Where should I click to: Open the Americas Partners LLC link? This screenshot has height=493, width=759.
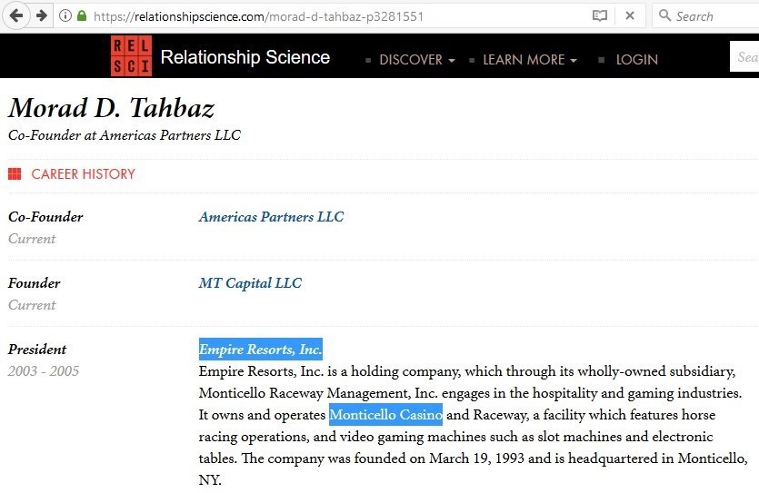[271, 217]
